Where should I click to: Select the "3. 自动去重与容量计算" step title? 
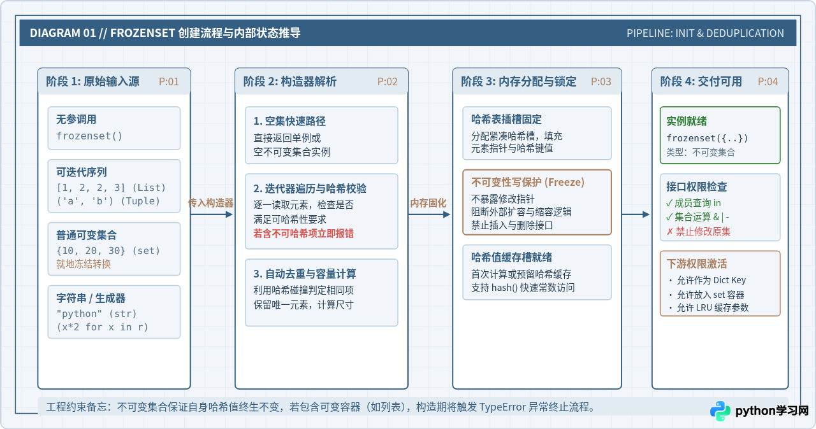(x=305, y=274)
